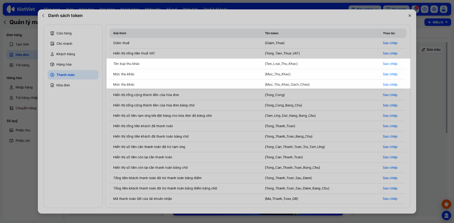
Task: Click "Hiển thị tổng tiền thuế VAT" text
Action: pyautogui.click(x=134, y=53)
